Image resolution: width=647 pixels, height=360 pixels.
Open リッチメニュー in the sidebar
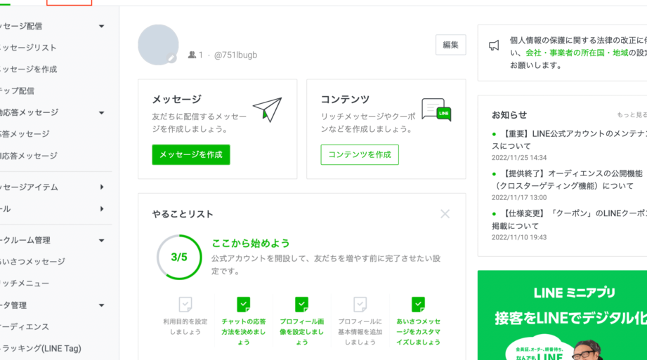(x=25, y=284)
